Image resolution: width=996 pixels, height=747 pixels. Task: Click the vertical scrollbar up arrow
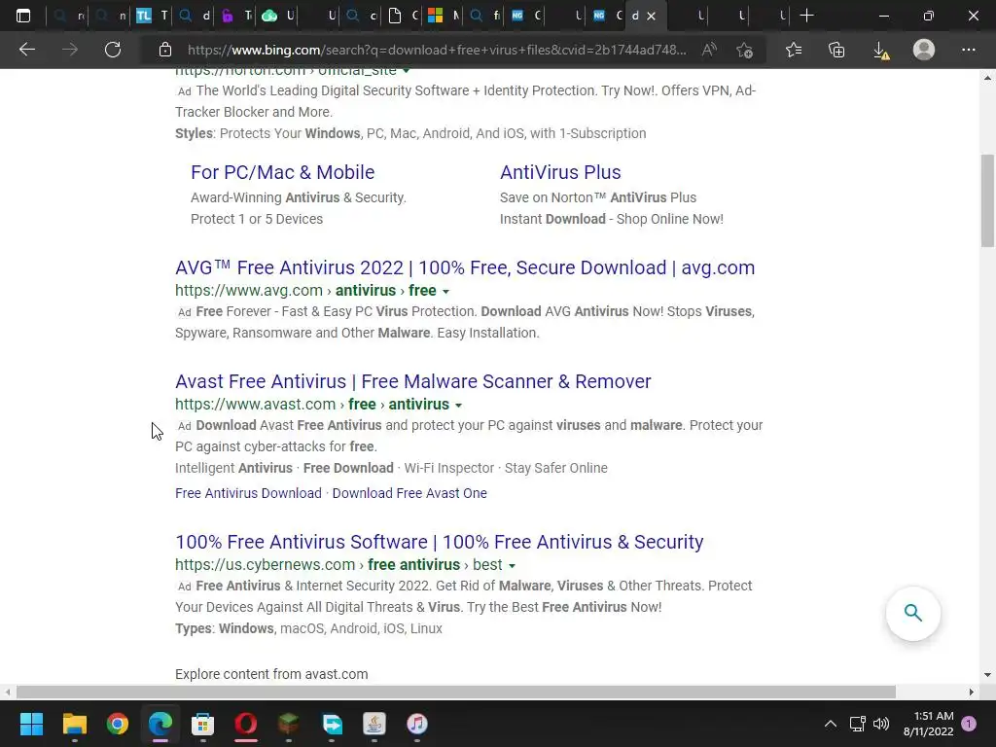point(987,78)
